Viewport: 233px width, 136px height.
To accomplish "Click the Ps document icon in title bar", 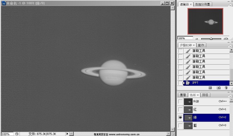I will pyautogui.click(x=4, y=3).
